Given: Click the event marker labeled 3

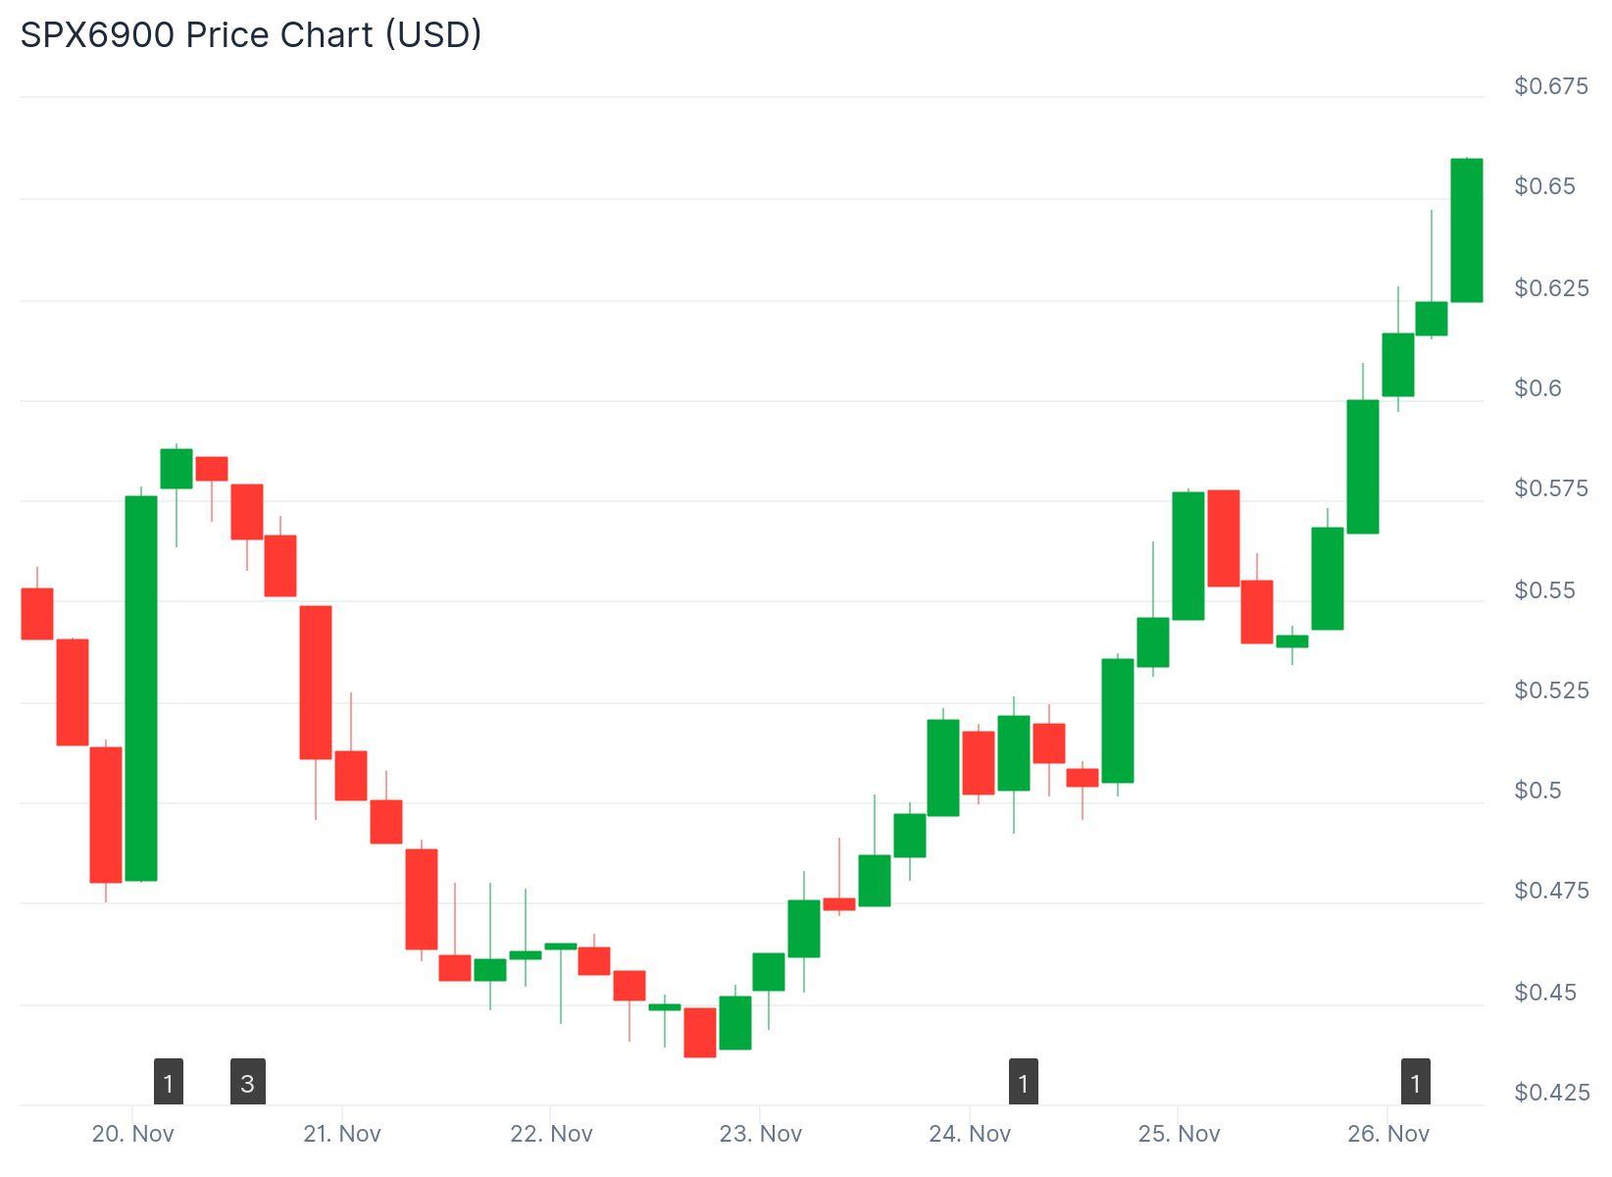Looking at the screenshot, I should point(248,1083).
